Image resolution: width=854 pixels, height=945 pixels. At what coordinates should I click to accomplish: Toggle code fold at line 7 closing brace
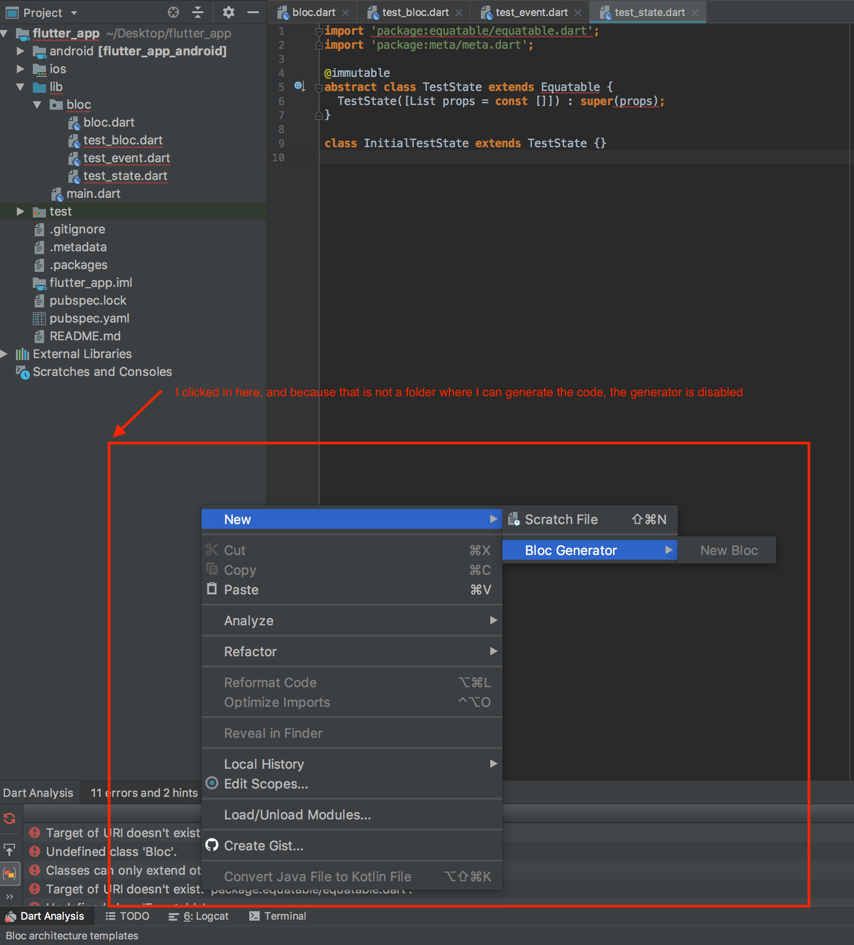[x=319, y=115]
